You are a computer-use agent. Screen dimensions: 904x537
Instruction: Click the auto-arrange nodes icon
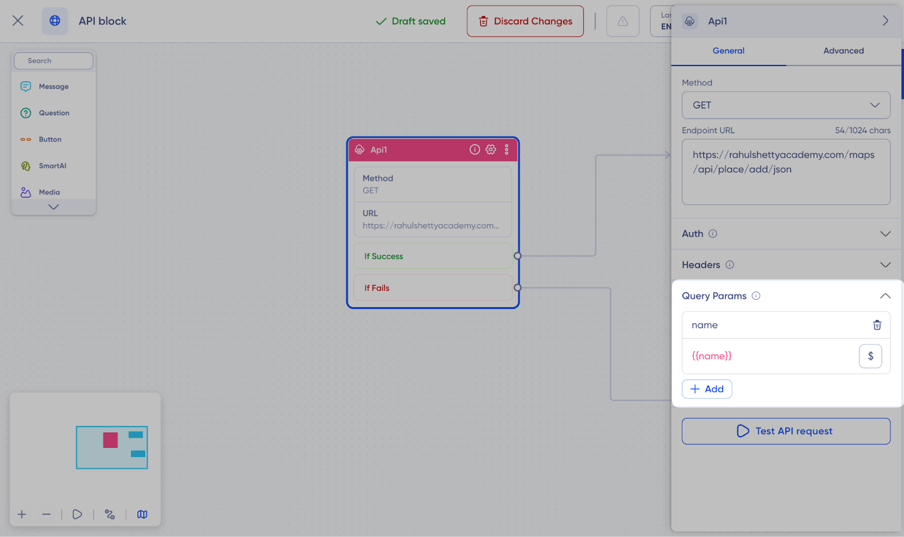(x=110, y=514)
